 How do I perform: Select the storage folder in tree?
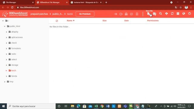point(15,65)
